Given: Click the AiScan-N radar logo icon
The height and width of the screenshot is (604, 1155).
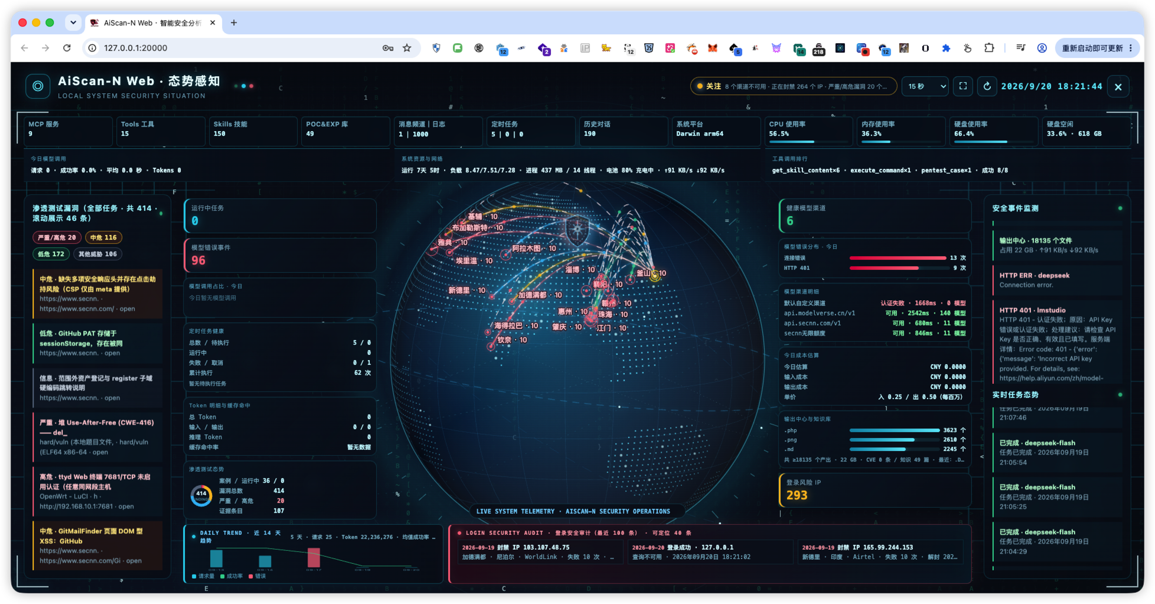Looking at the screenshot, I should (38, 86).
